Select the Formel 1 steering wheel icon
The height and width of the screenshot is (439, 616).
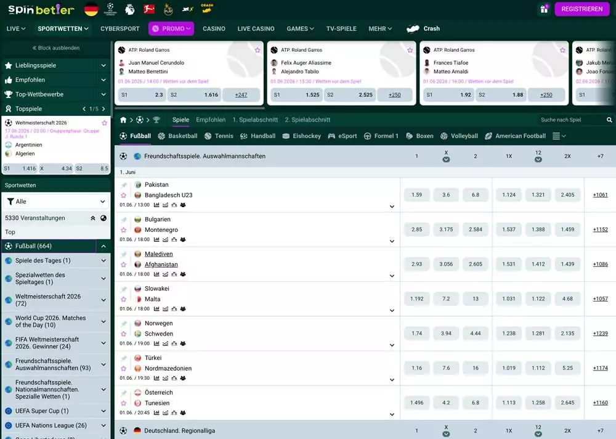[x=367, y=136]
